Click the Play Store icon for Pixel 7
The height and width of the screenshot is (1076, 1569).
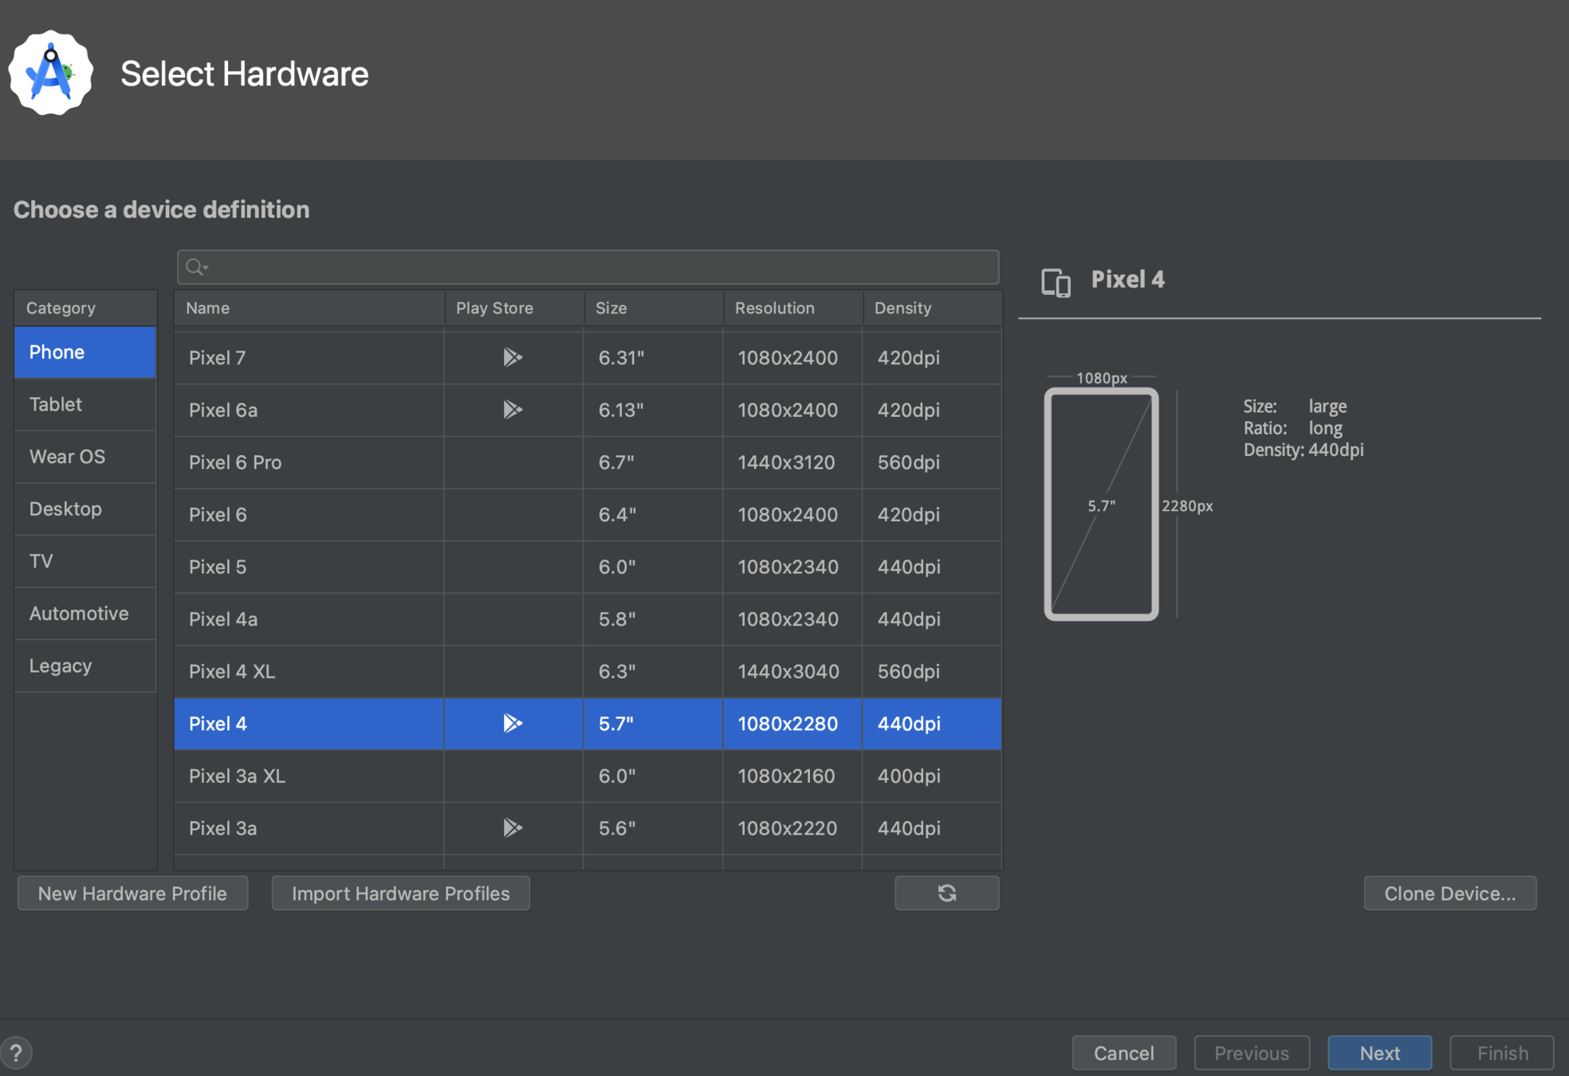point(512,357)
